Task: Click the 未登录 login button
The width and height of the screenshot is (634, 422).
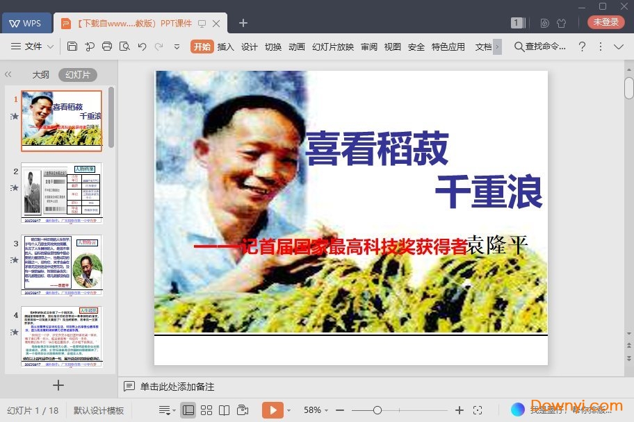Action: point(605,22)
